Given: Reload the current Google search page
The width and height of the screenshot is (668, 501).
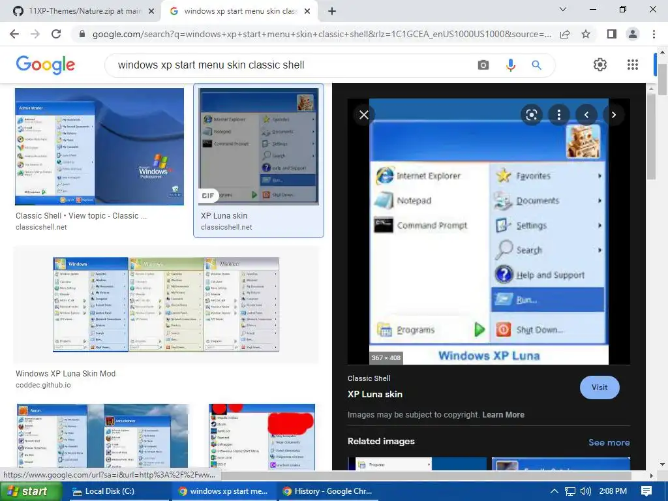Looking at the screenshot, I should [x=56, y=34].
